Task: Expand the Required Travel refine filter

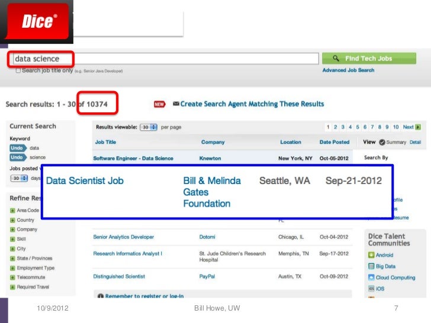Action: click(12, 287)
